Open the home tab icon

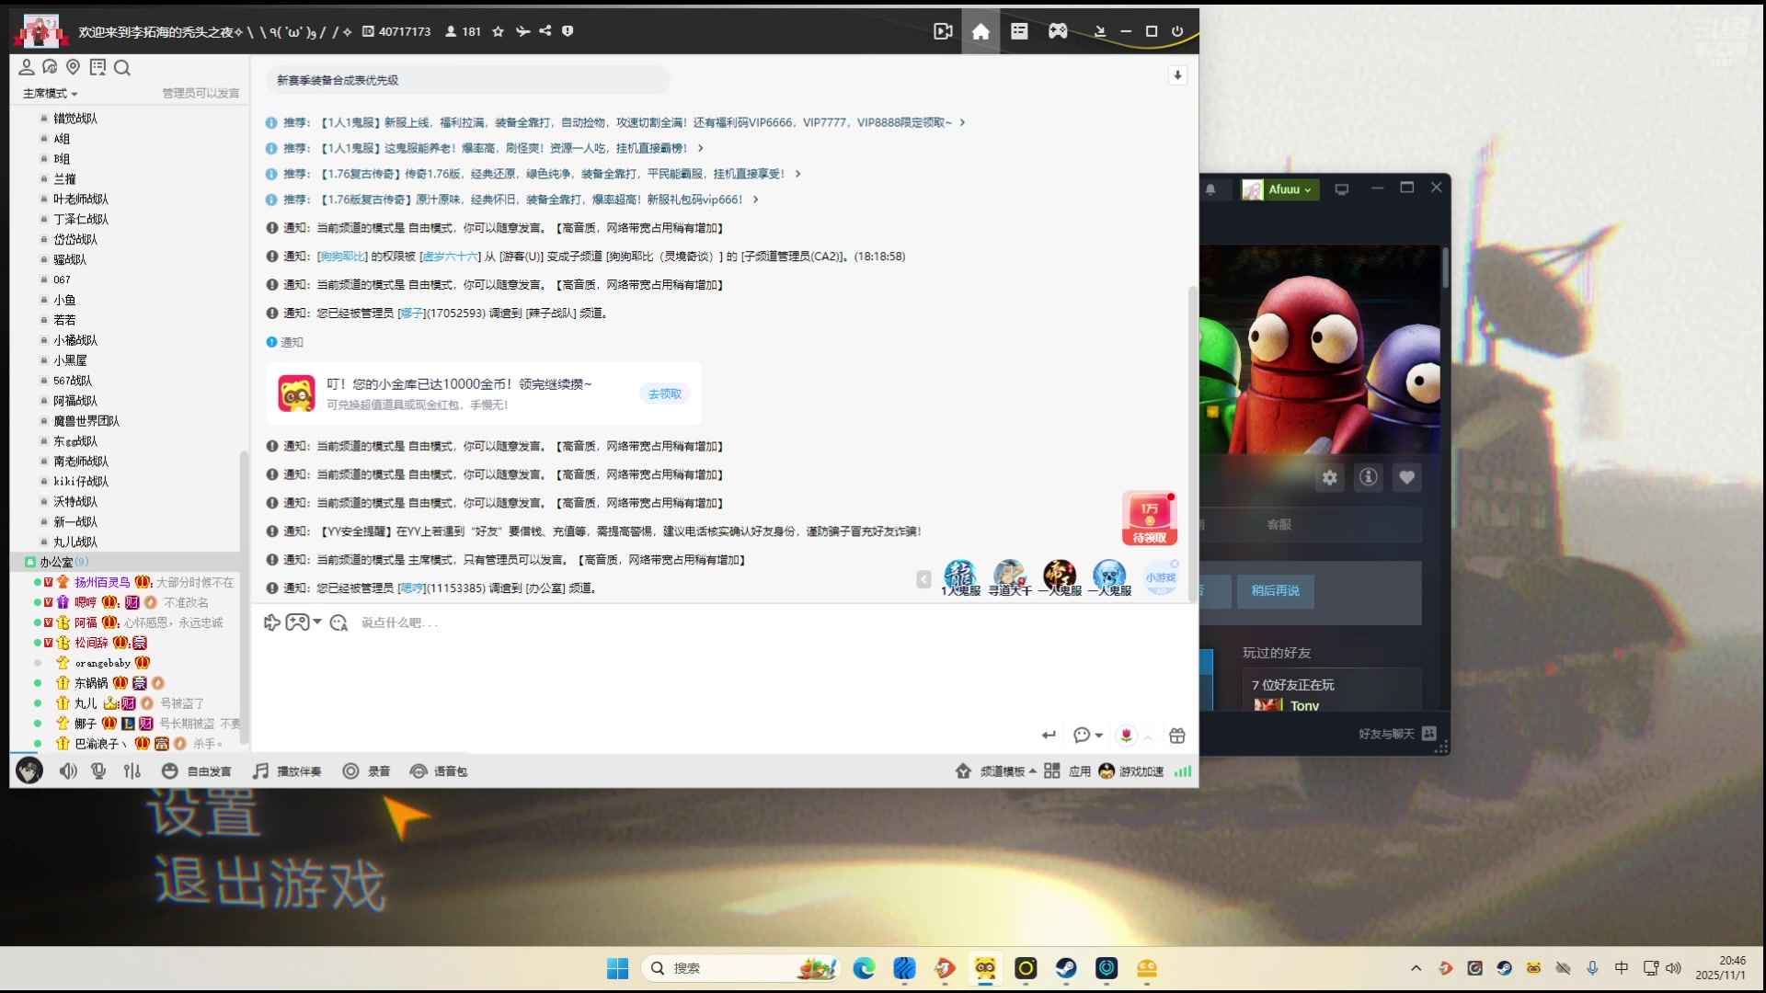(980, 31)
